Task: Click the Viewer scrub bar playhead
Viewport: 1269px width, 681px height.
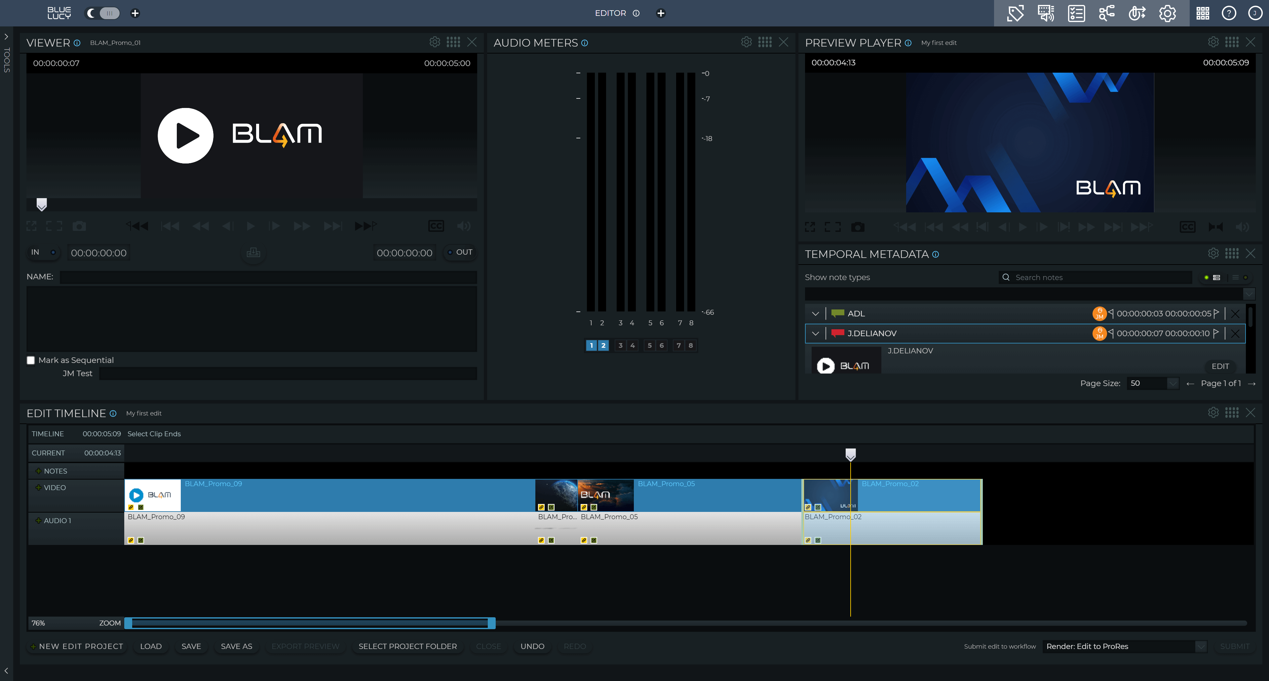Action: 42,204
